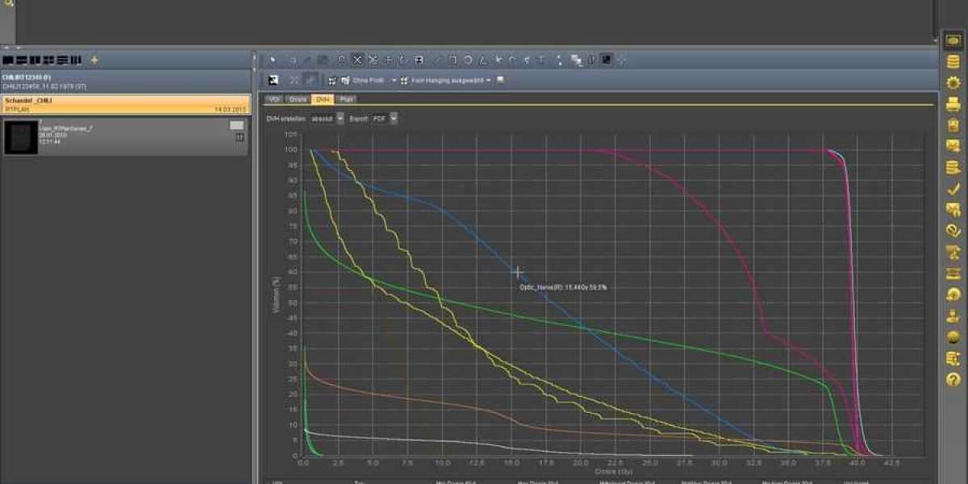
Task: Select the Schaedel_CHILI RTPLAN study entry
Action: click(125, 104)
